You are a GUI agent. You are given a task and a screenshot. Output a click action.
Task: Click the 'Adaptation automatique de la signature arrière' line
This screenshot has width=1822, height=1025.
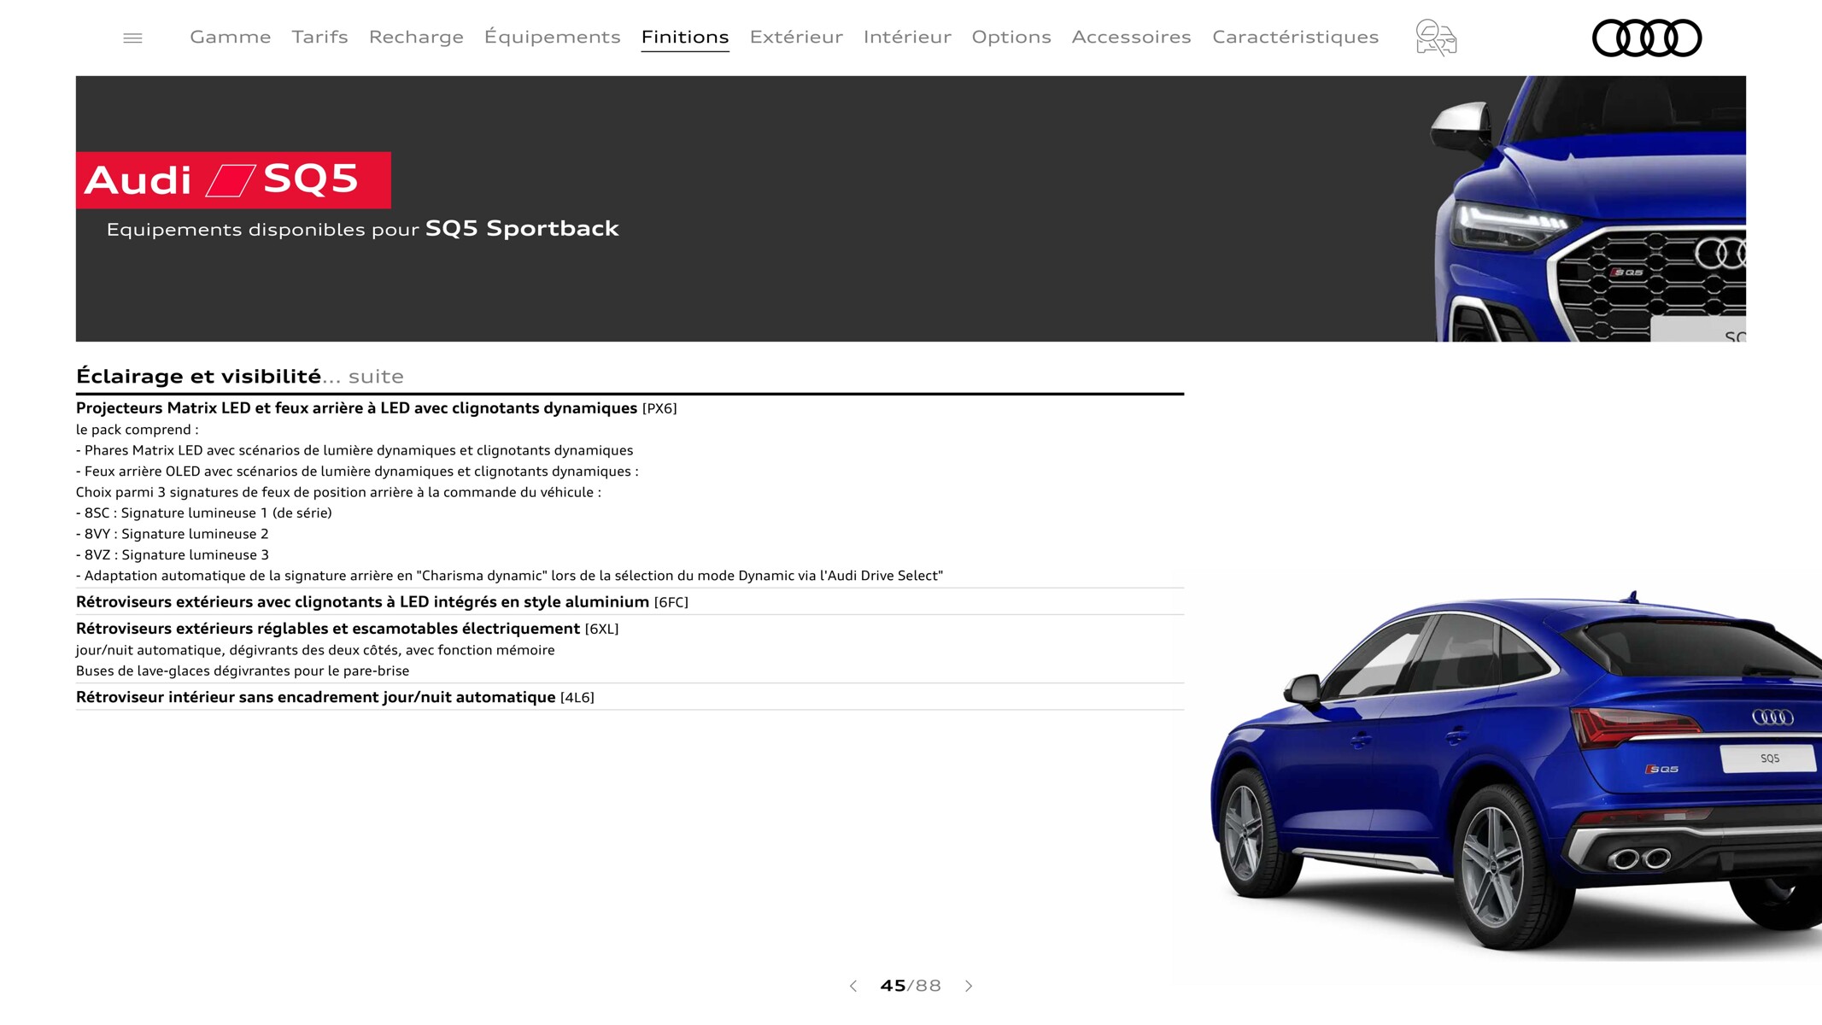click(x=510, y=576)
